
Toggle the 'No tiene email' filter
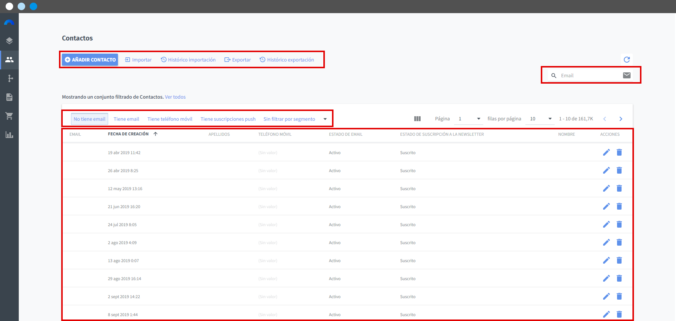[89, 119]
